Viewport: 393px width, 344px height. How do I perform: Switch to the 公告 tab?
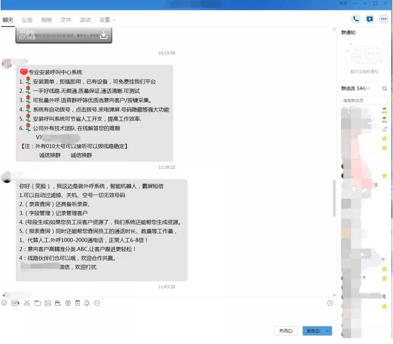click(27, 20)
